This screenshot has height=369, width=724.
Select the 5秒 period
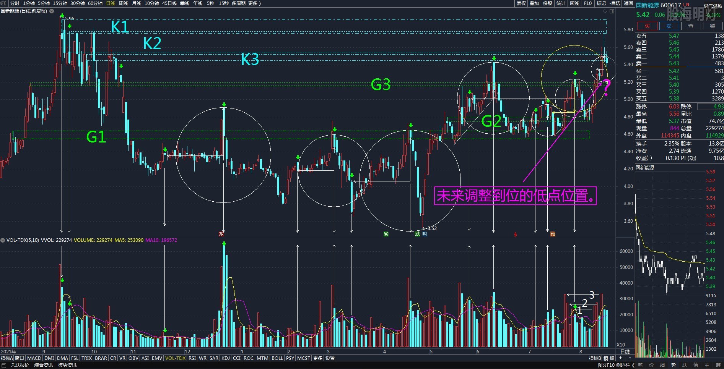pos(210,3)
